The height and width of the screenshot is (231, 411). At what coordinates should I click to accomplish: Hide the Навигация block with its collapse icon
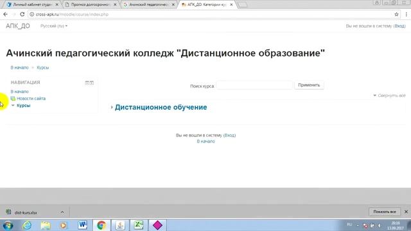click(87, 83)
